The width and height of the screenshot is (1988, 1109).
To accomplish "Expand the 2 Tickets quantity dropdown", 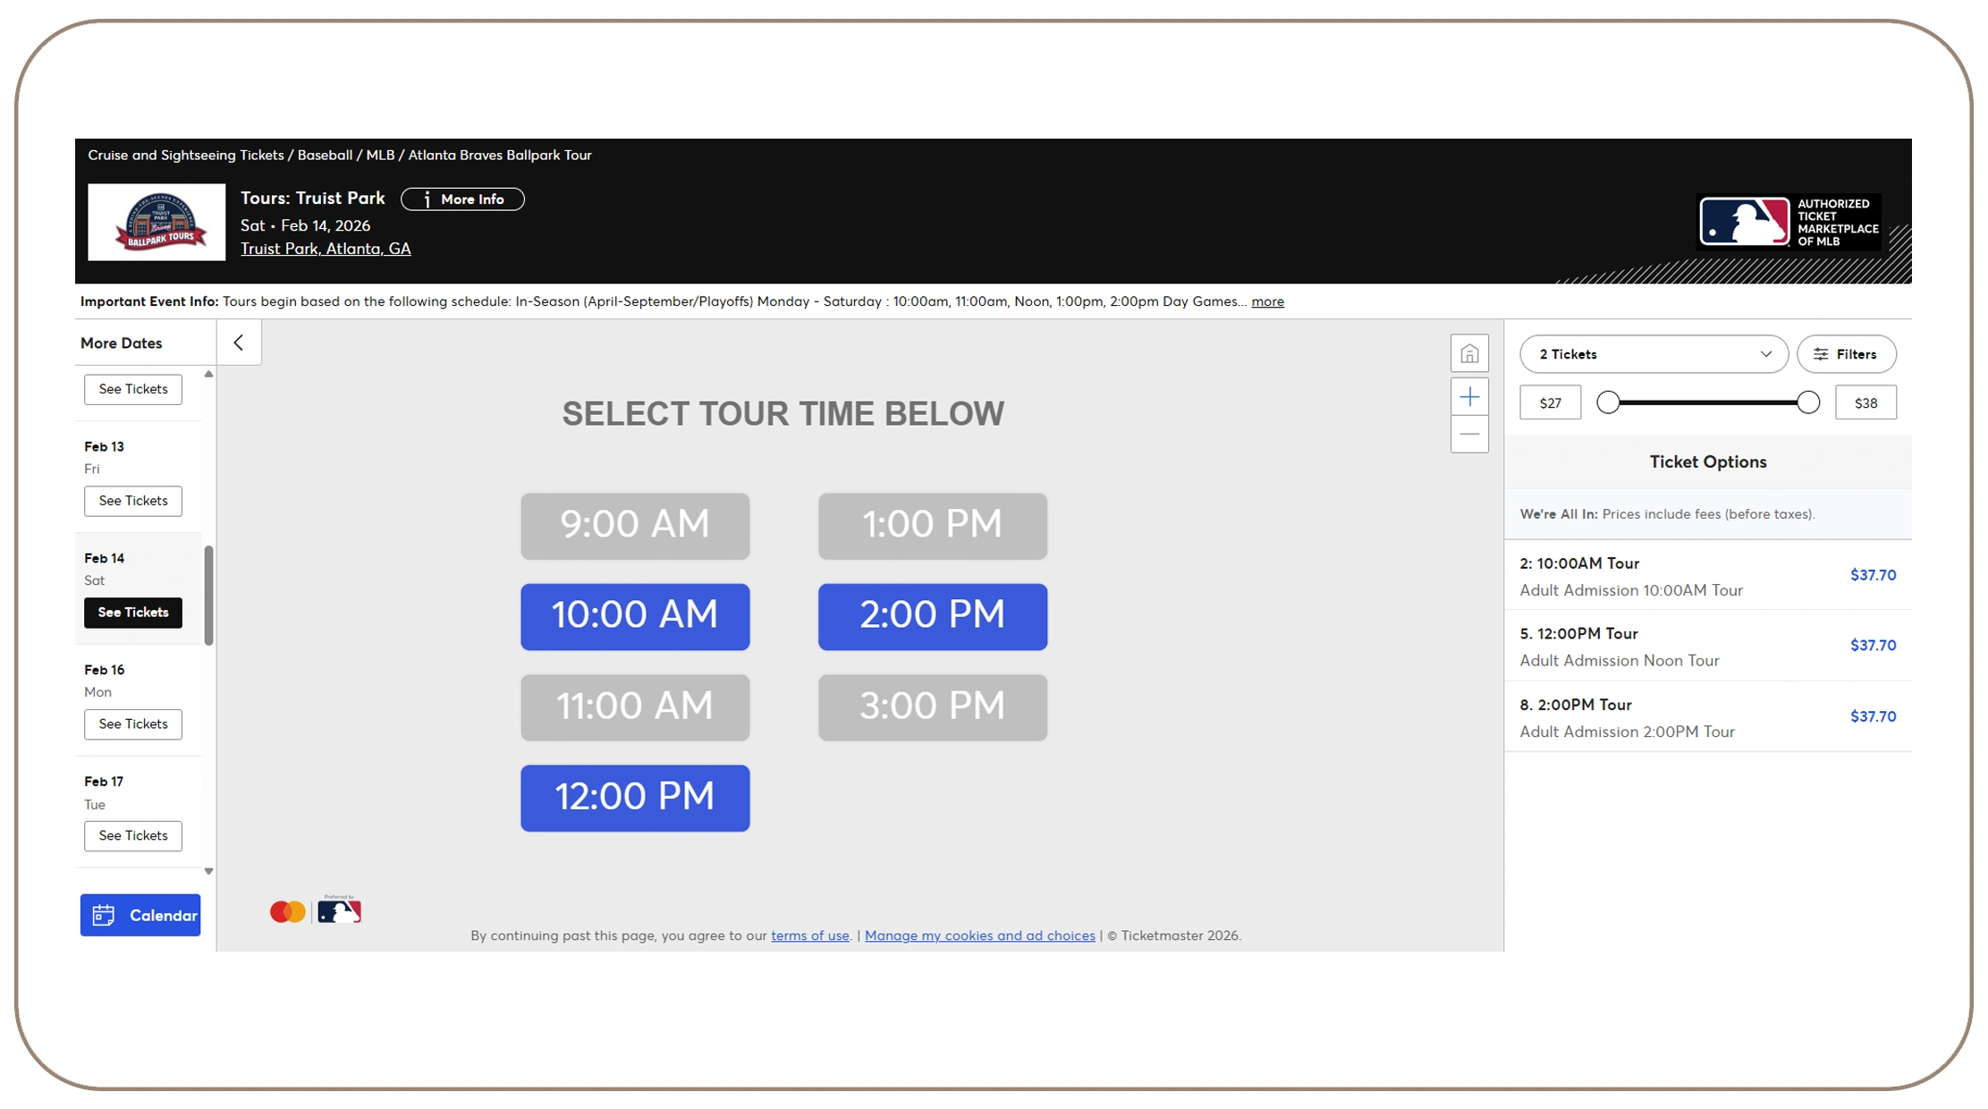I will pos(1653,354).
